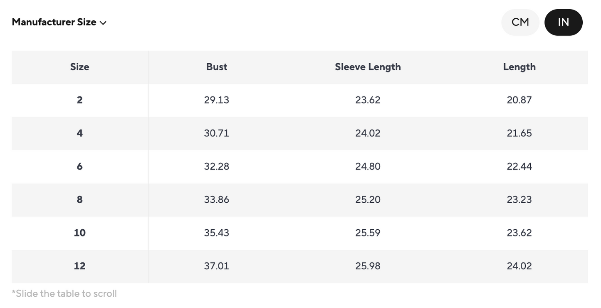Open the Manufacturer Size dropdown
601x308 pixels.
pos(59,22)
